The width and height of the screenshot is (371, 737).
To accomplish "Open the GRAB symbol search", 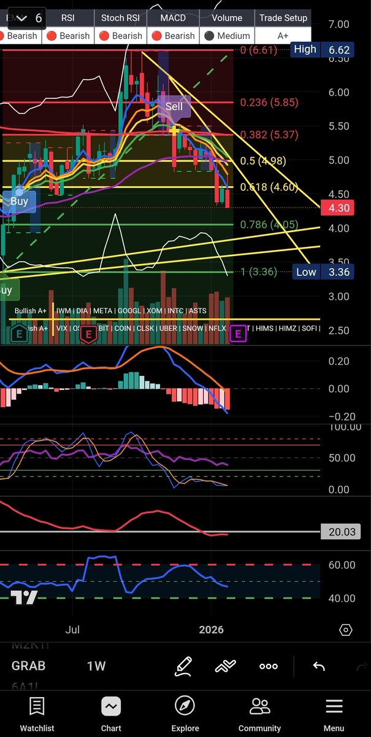I will [x=29, y=666].
